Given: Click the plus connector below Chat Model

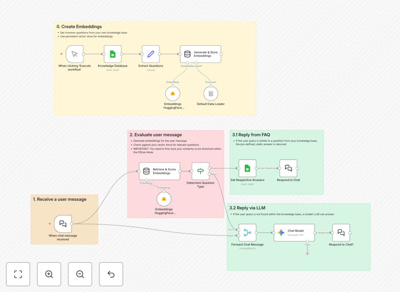Looking at the screenshot, I should (x=308, y=254).
